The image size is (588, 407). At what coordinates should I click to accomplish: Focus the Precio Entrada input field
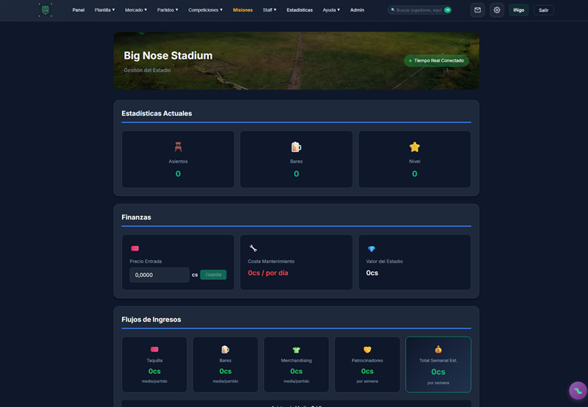(x=159, y=275)
